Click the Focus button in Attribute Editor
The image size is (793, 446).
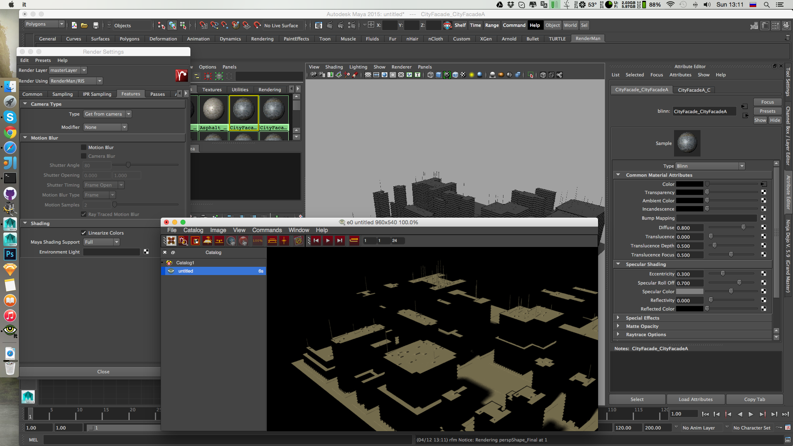point(767,102)
